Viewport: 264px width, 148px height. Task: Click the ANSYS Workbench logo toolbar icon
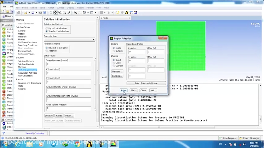127,13
